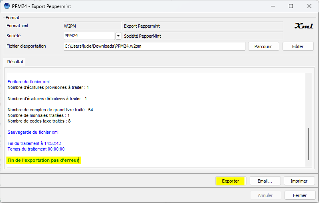Image resolution: width=319 pixels, height=203 pixels.
Task: Click the Export Peppermint description field
Action: tap(203, 26)
